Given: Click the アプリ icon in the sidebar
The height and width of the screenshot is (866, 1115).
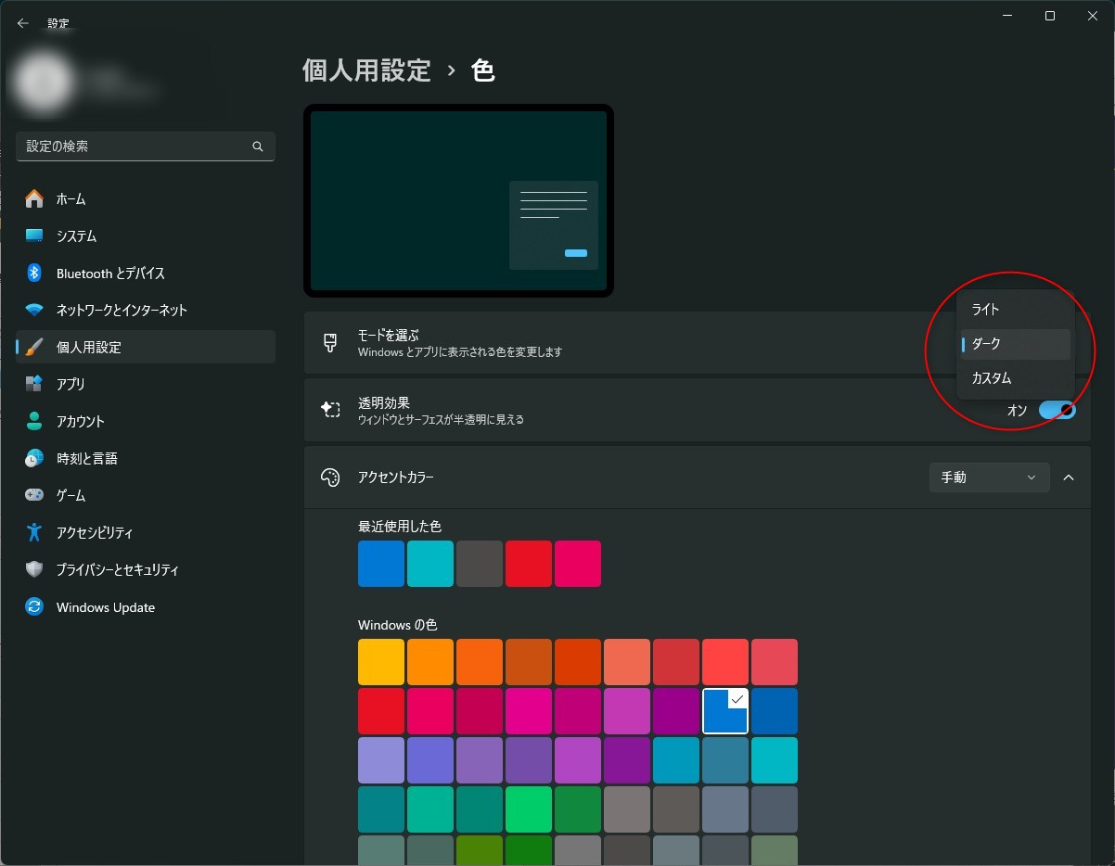Looking at the screenshot, I should [x=34, y=384].
